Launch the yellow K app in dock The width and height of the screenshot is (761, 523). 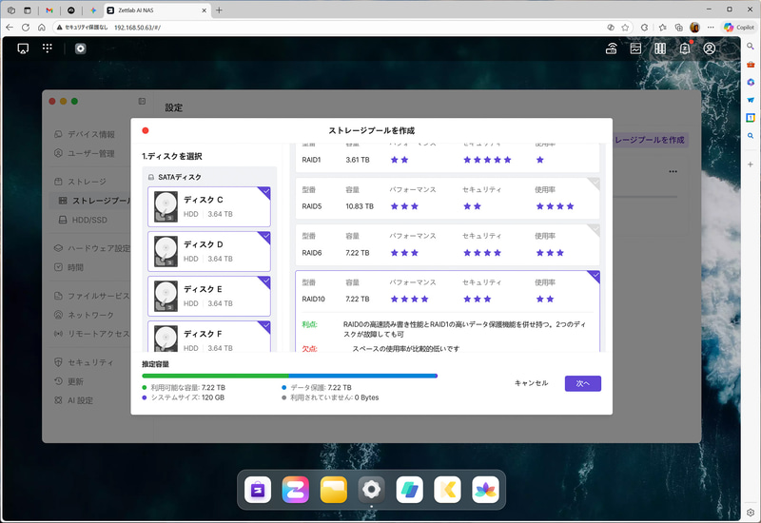[447, 490]
